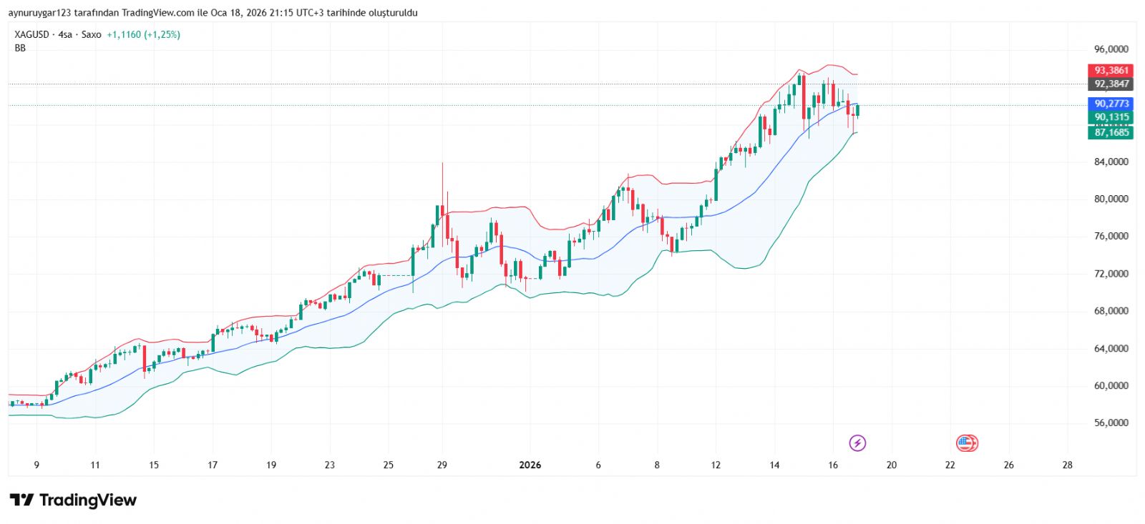Click the TradingView logo at bottom left
1145x524 pixels.
click(x=73, y=500)
